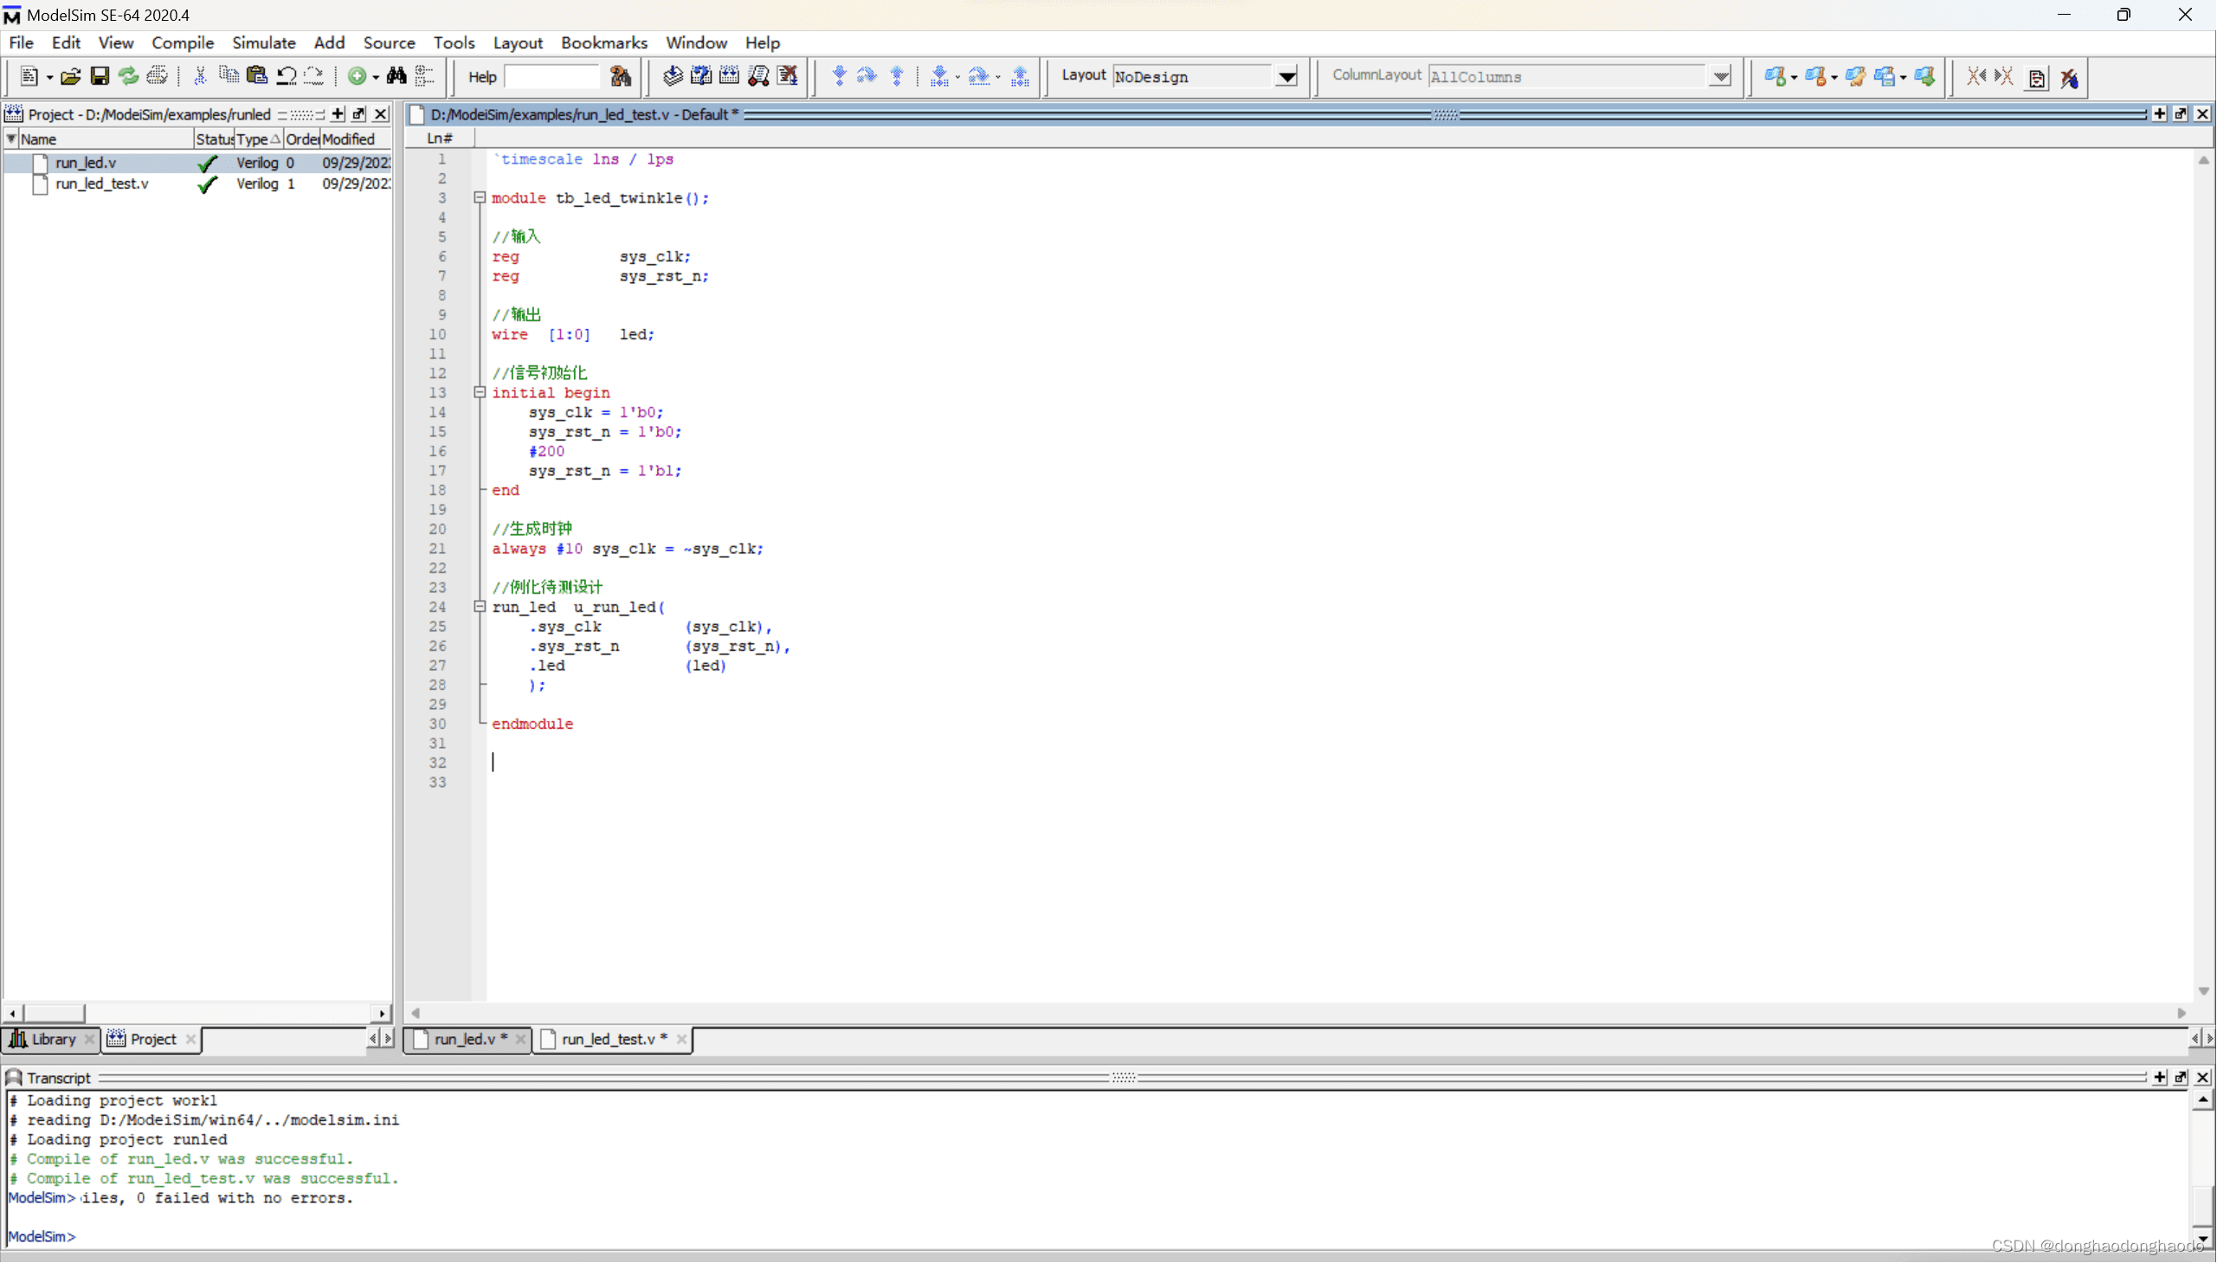The width and height of the screenshot is (2217, 1263).
Task: Switch to the run_led.v editor tab
Action: point(466,1039)
